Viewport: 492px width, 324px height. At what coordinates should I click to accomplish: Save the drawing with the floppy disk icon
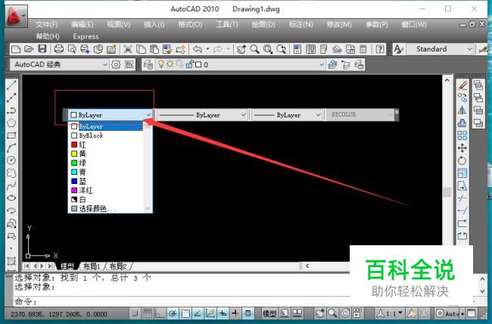point(42,49)
